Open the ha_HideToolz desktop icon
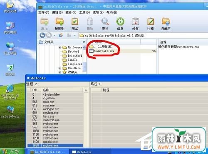Viewport: 208px width, 154px height. (x=10, y=112)
